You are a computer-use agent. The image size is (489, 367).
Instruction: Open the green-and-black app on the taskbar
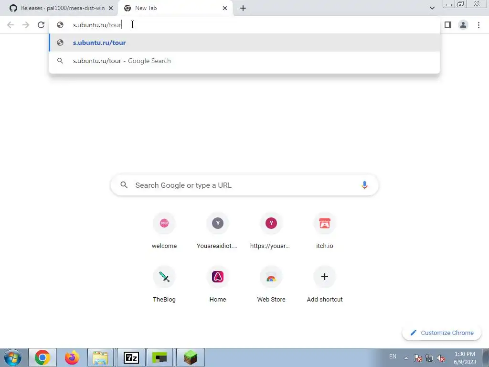(159, 357)
